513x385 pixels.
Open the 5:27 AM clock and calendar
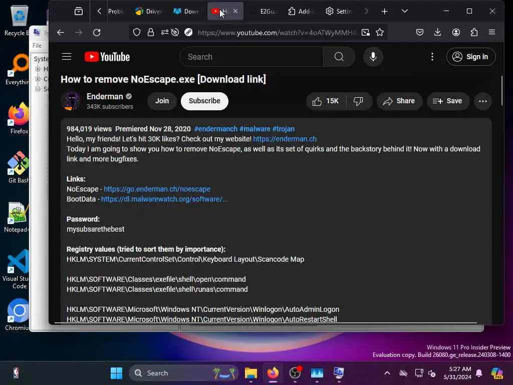[457, 373]
